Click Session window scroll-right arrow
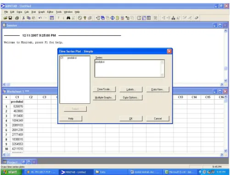The image size is (230, 175). tap(222, 85)
